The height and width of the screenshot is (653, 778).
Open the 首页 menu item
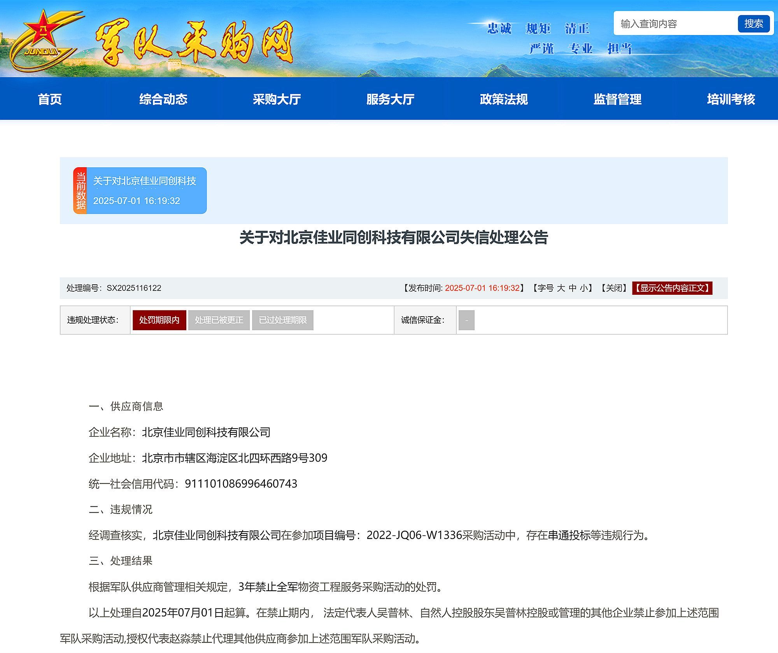coord(50,99)
